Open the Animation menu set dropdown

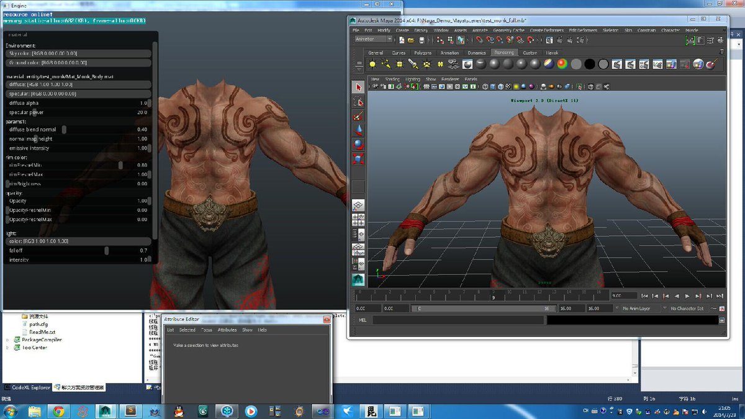[373, 40]
